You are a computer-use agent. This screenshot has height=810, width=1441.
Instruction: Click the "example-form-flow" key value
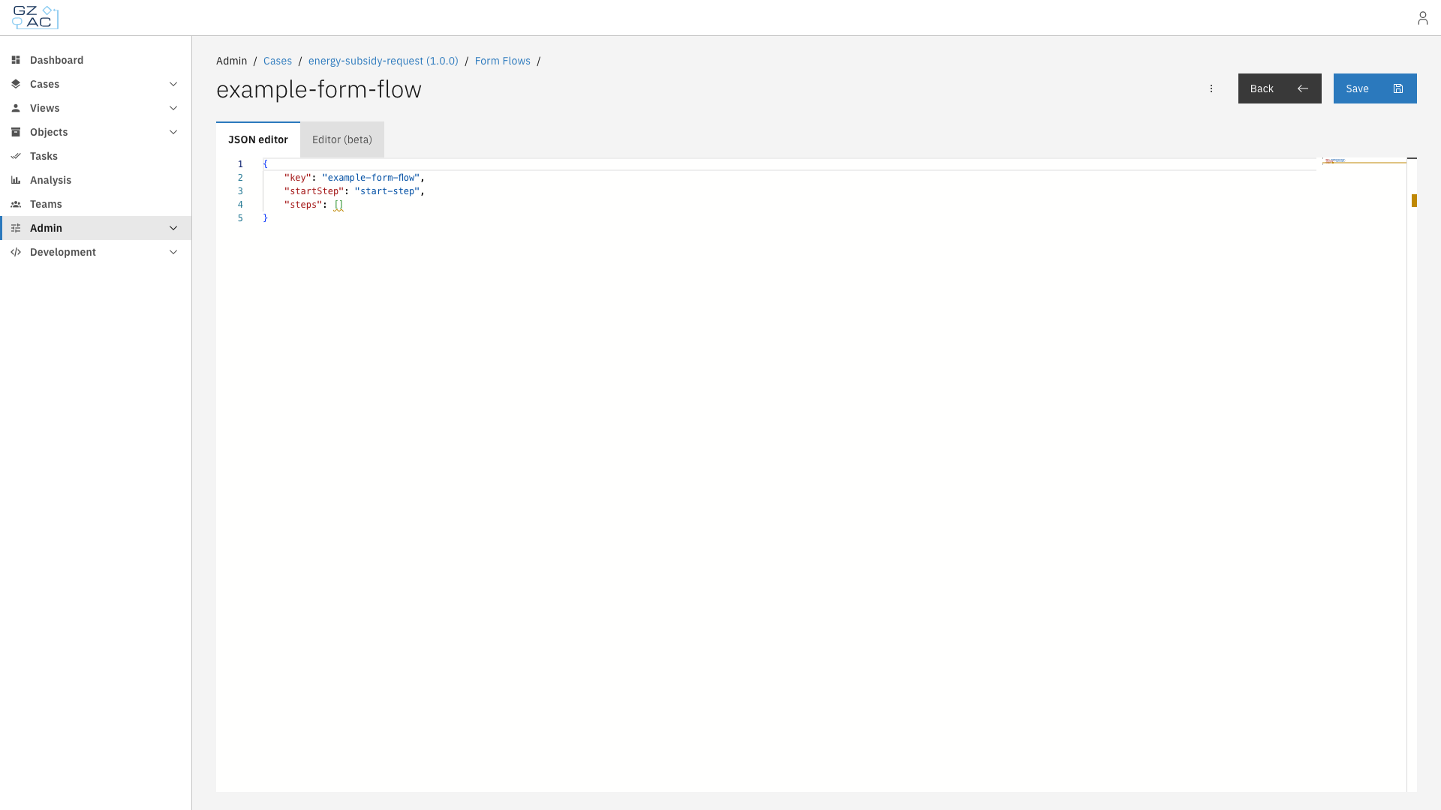(371, 178)
